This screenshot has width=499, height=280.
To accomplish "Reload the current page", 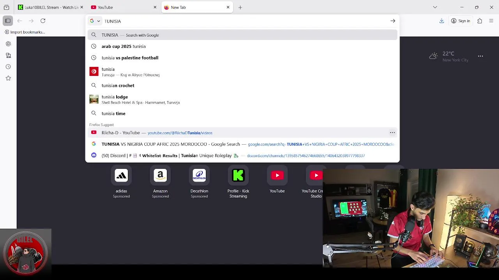I will point(43,21).
